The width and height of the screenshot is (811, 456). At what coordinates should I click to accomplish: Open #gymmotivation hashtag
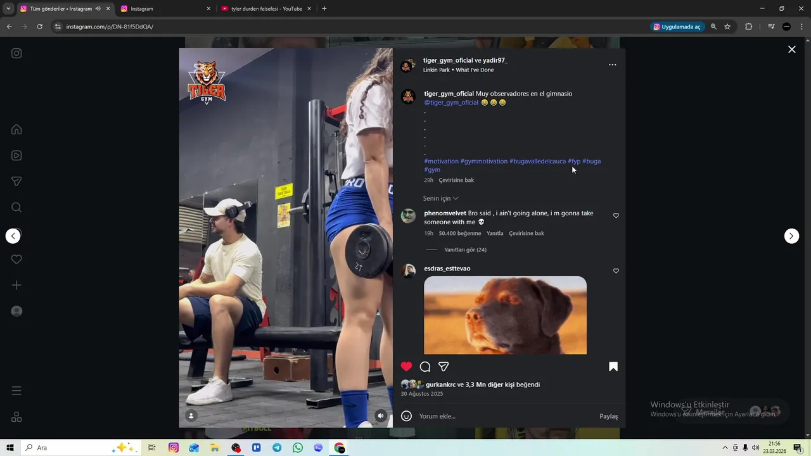pyautogui.click(x=483, y=161)
